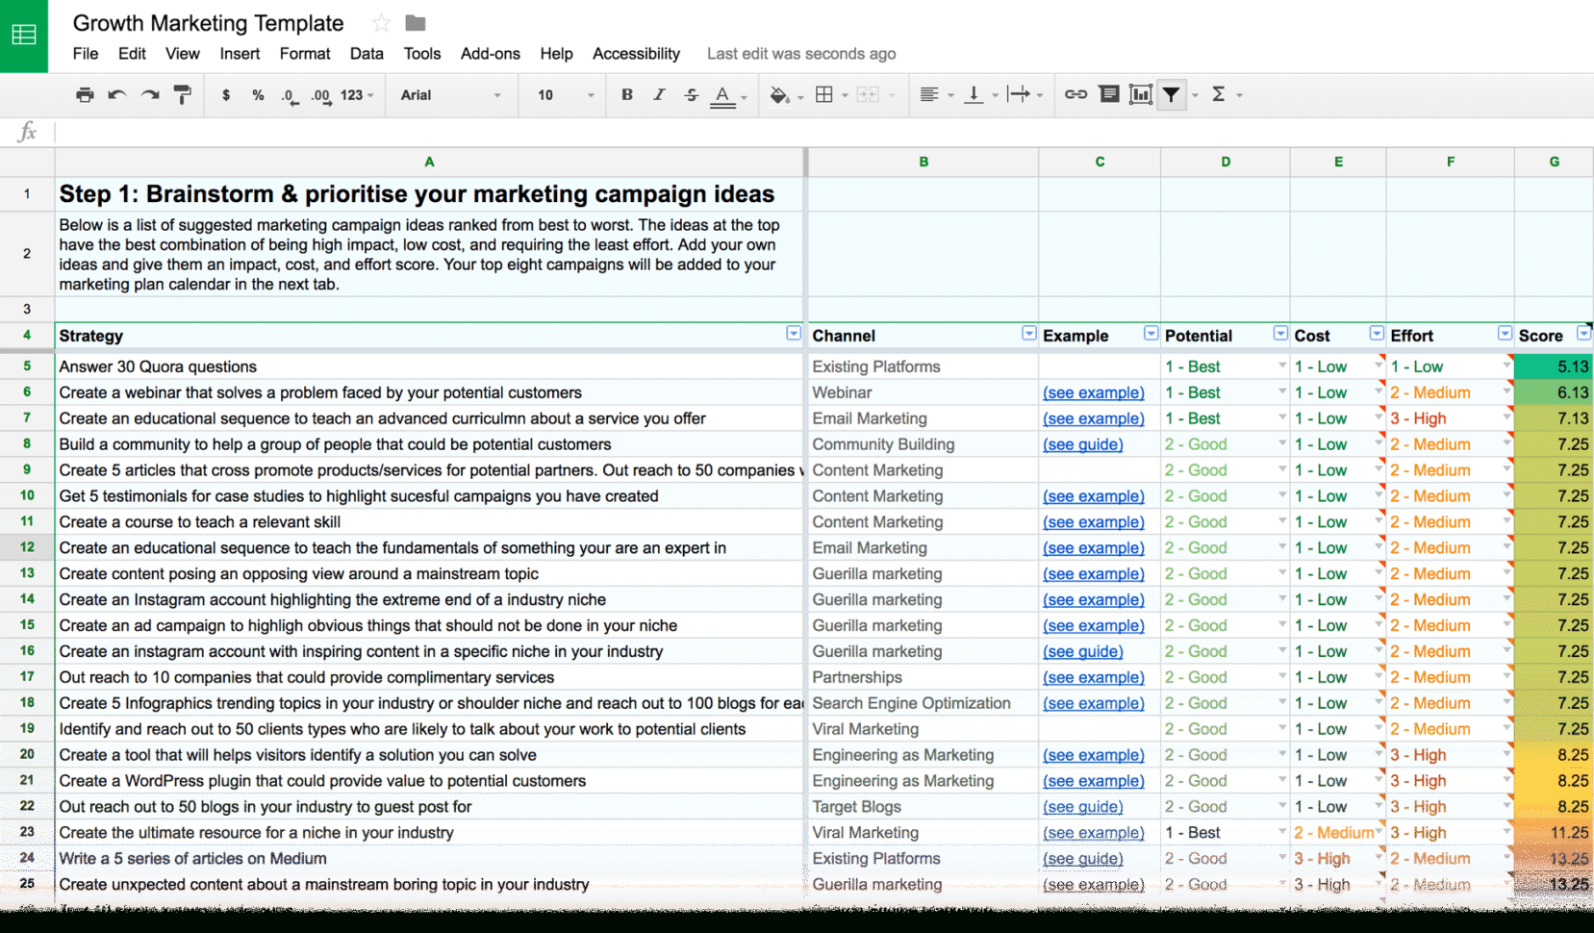
Task: Open the fill color paint bucket
Action: tap(779, 94)
